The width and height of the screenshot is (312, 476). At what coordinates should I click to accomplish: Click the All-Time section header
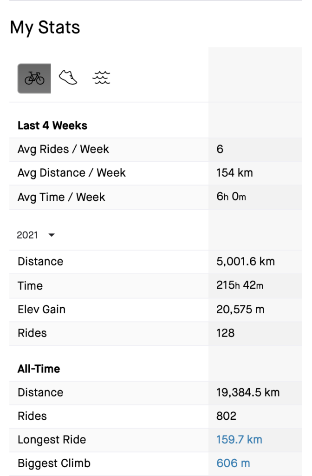click(39, 369)
